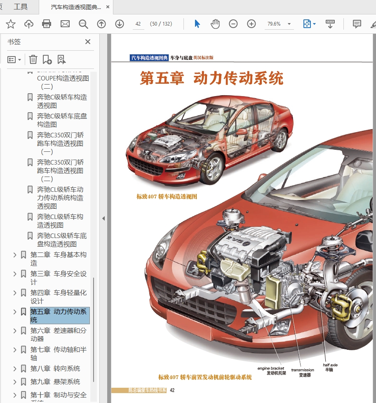Print the document using printer icon
Viewport: 376px width, 403px height.
point(47,24)
